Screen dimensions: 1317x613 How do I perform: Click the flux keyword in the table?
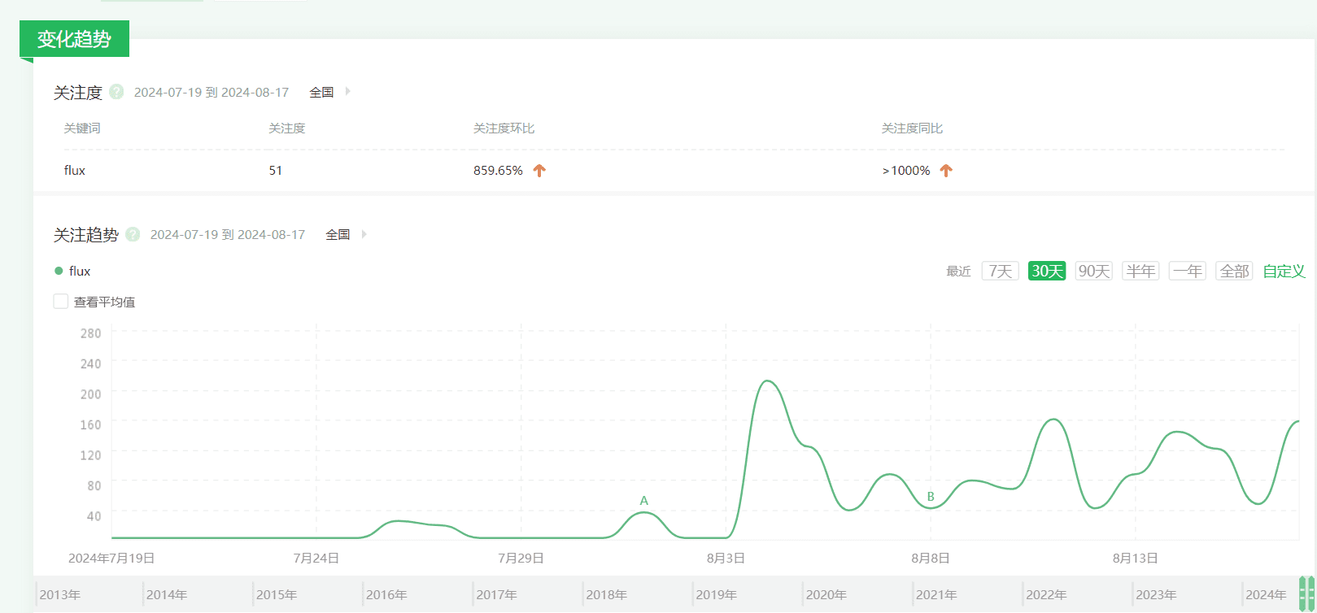[75, 171]
